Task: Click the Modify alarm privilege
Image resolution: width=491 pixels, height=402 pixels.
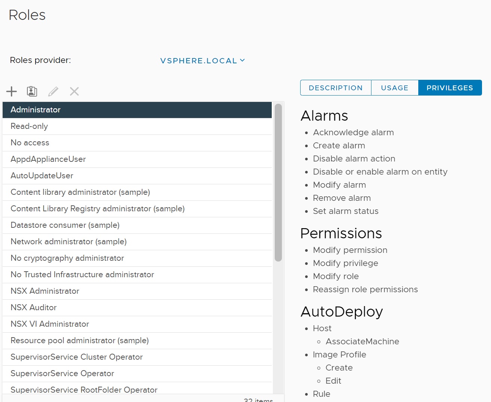Action: [340, 185]
